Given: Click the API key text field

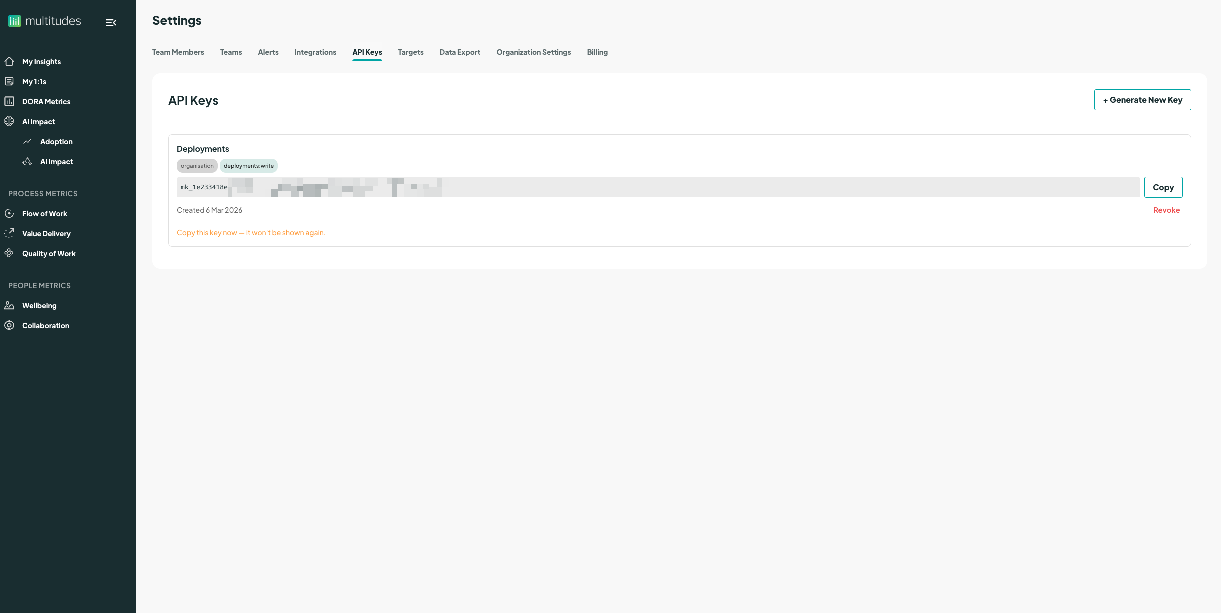Looking at the screenshot, I should (657, 187).
